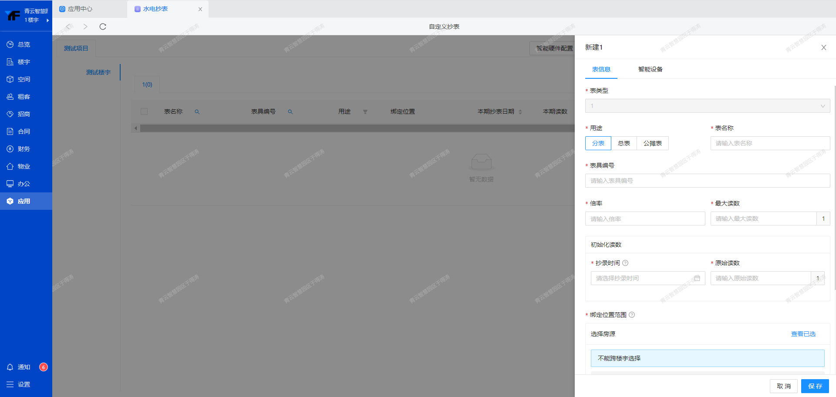Screen dimensions: 836x397
Task: Sort by 本期抄表日期 column arrows
Action: [x=520, y=112]
